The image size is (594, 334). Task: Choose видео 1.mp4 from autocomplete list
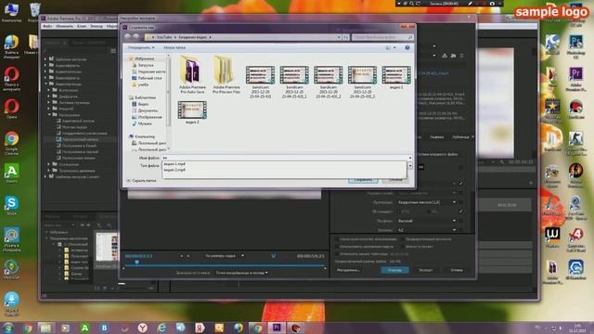pyautogui.click(x=285, y=164)
